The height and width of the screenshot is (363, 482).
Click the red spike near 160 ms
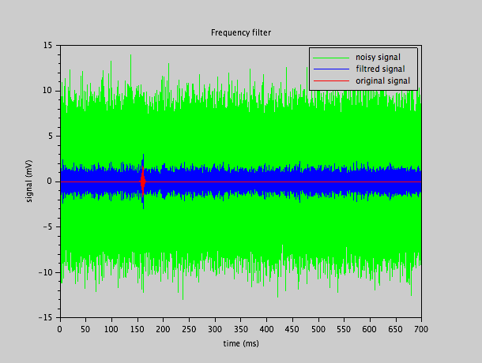(x=142, y=181)
